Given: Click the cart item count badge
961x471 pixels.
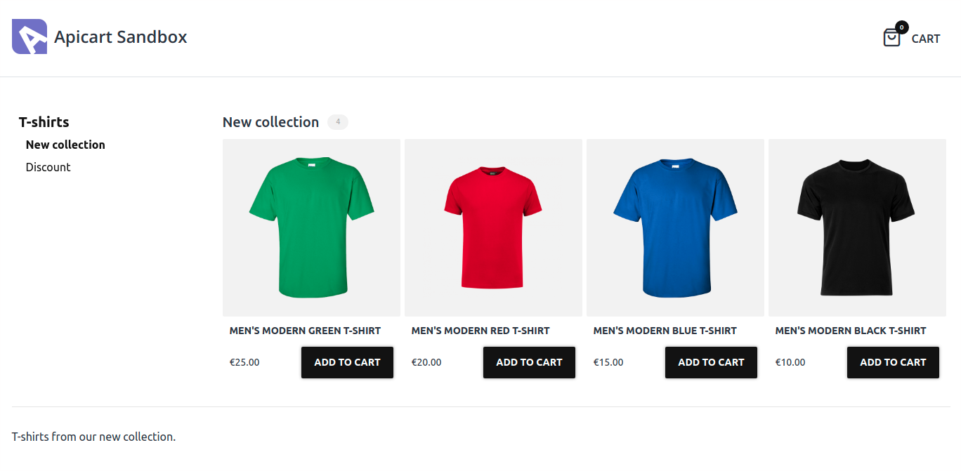Looking at the screenshot, I should pyautogui.click(x=901, y=27).
